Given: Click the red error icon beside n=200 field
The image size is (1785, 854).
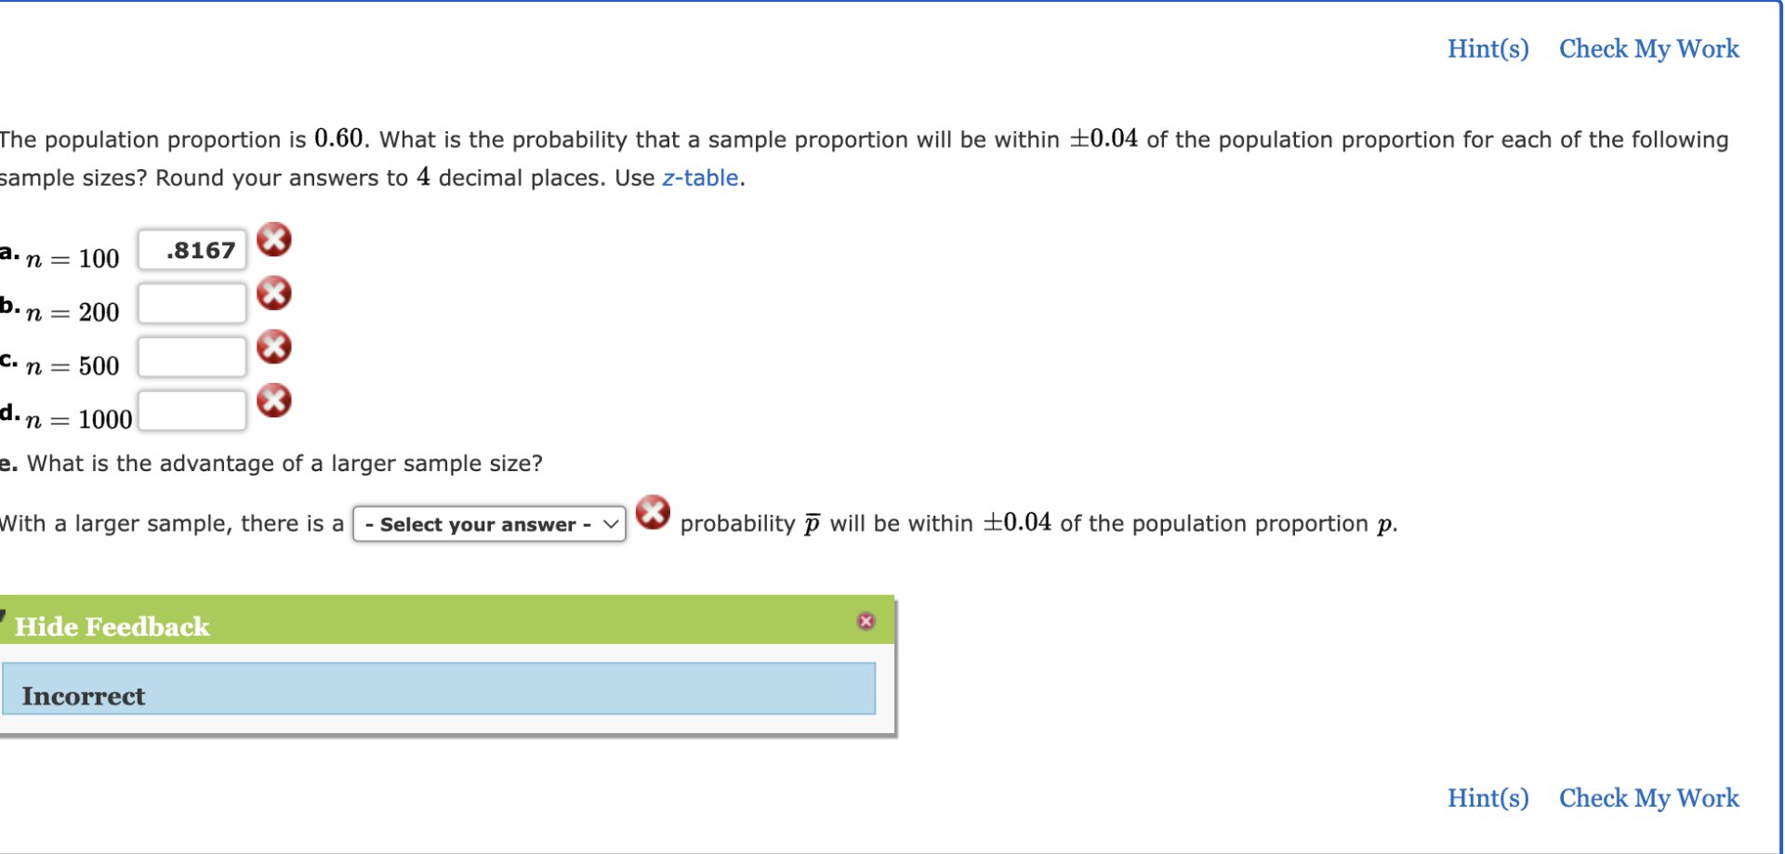Looking at the screenshot, I should point(273,294).
